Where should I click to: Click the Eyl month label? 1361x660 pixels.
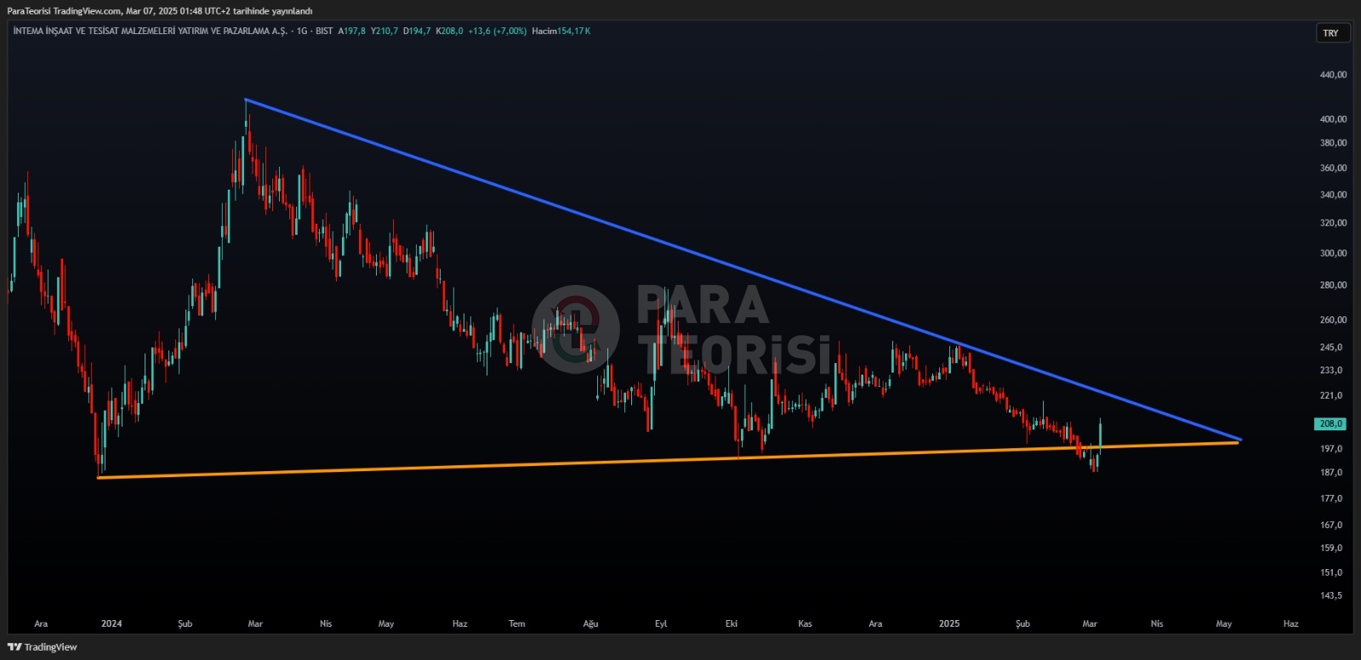click(661, 624)
